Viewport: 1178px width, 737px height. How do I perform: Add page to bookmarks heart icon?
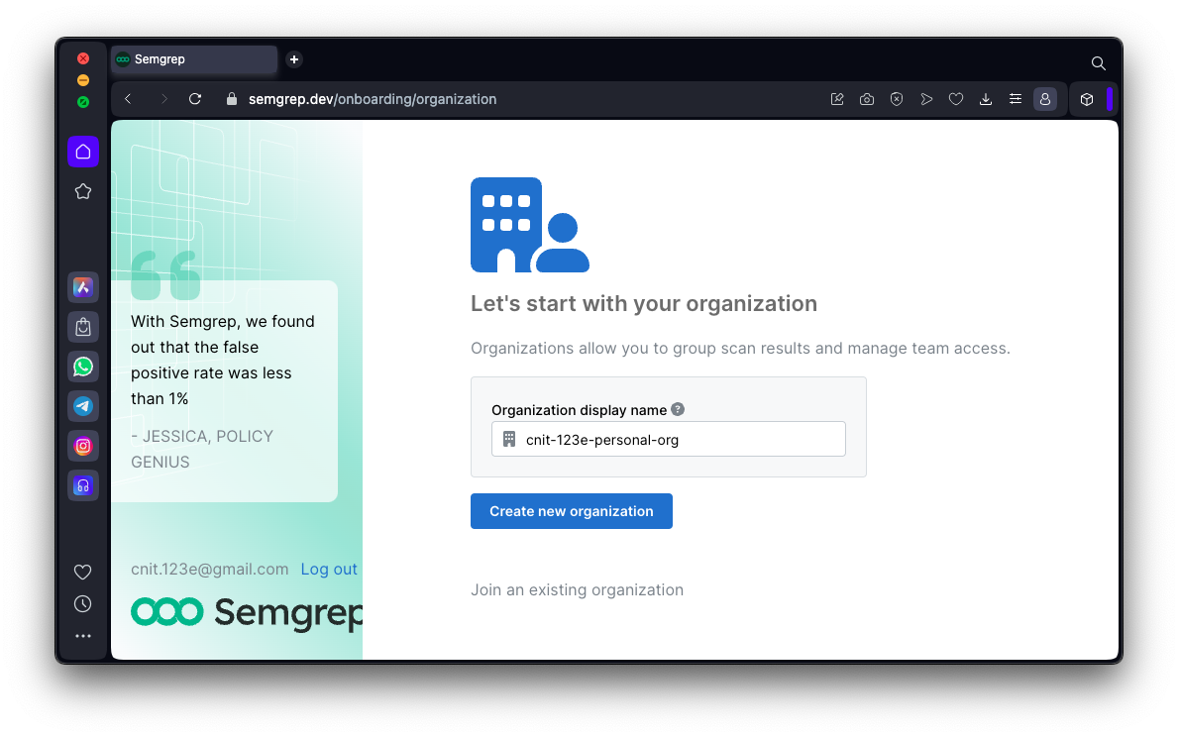tap(956, 99)
